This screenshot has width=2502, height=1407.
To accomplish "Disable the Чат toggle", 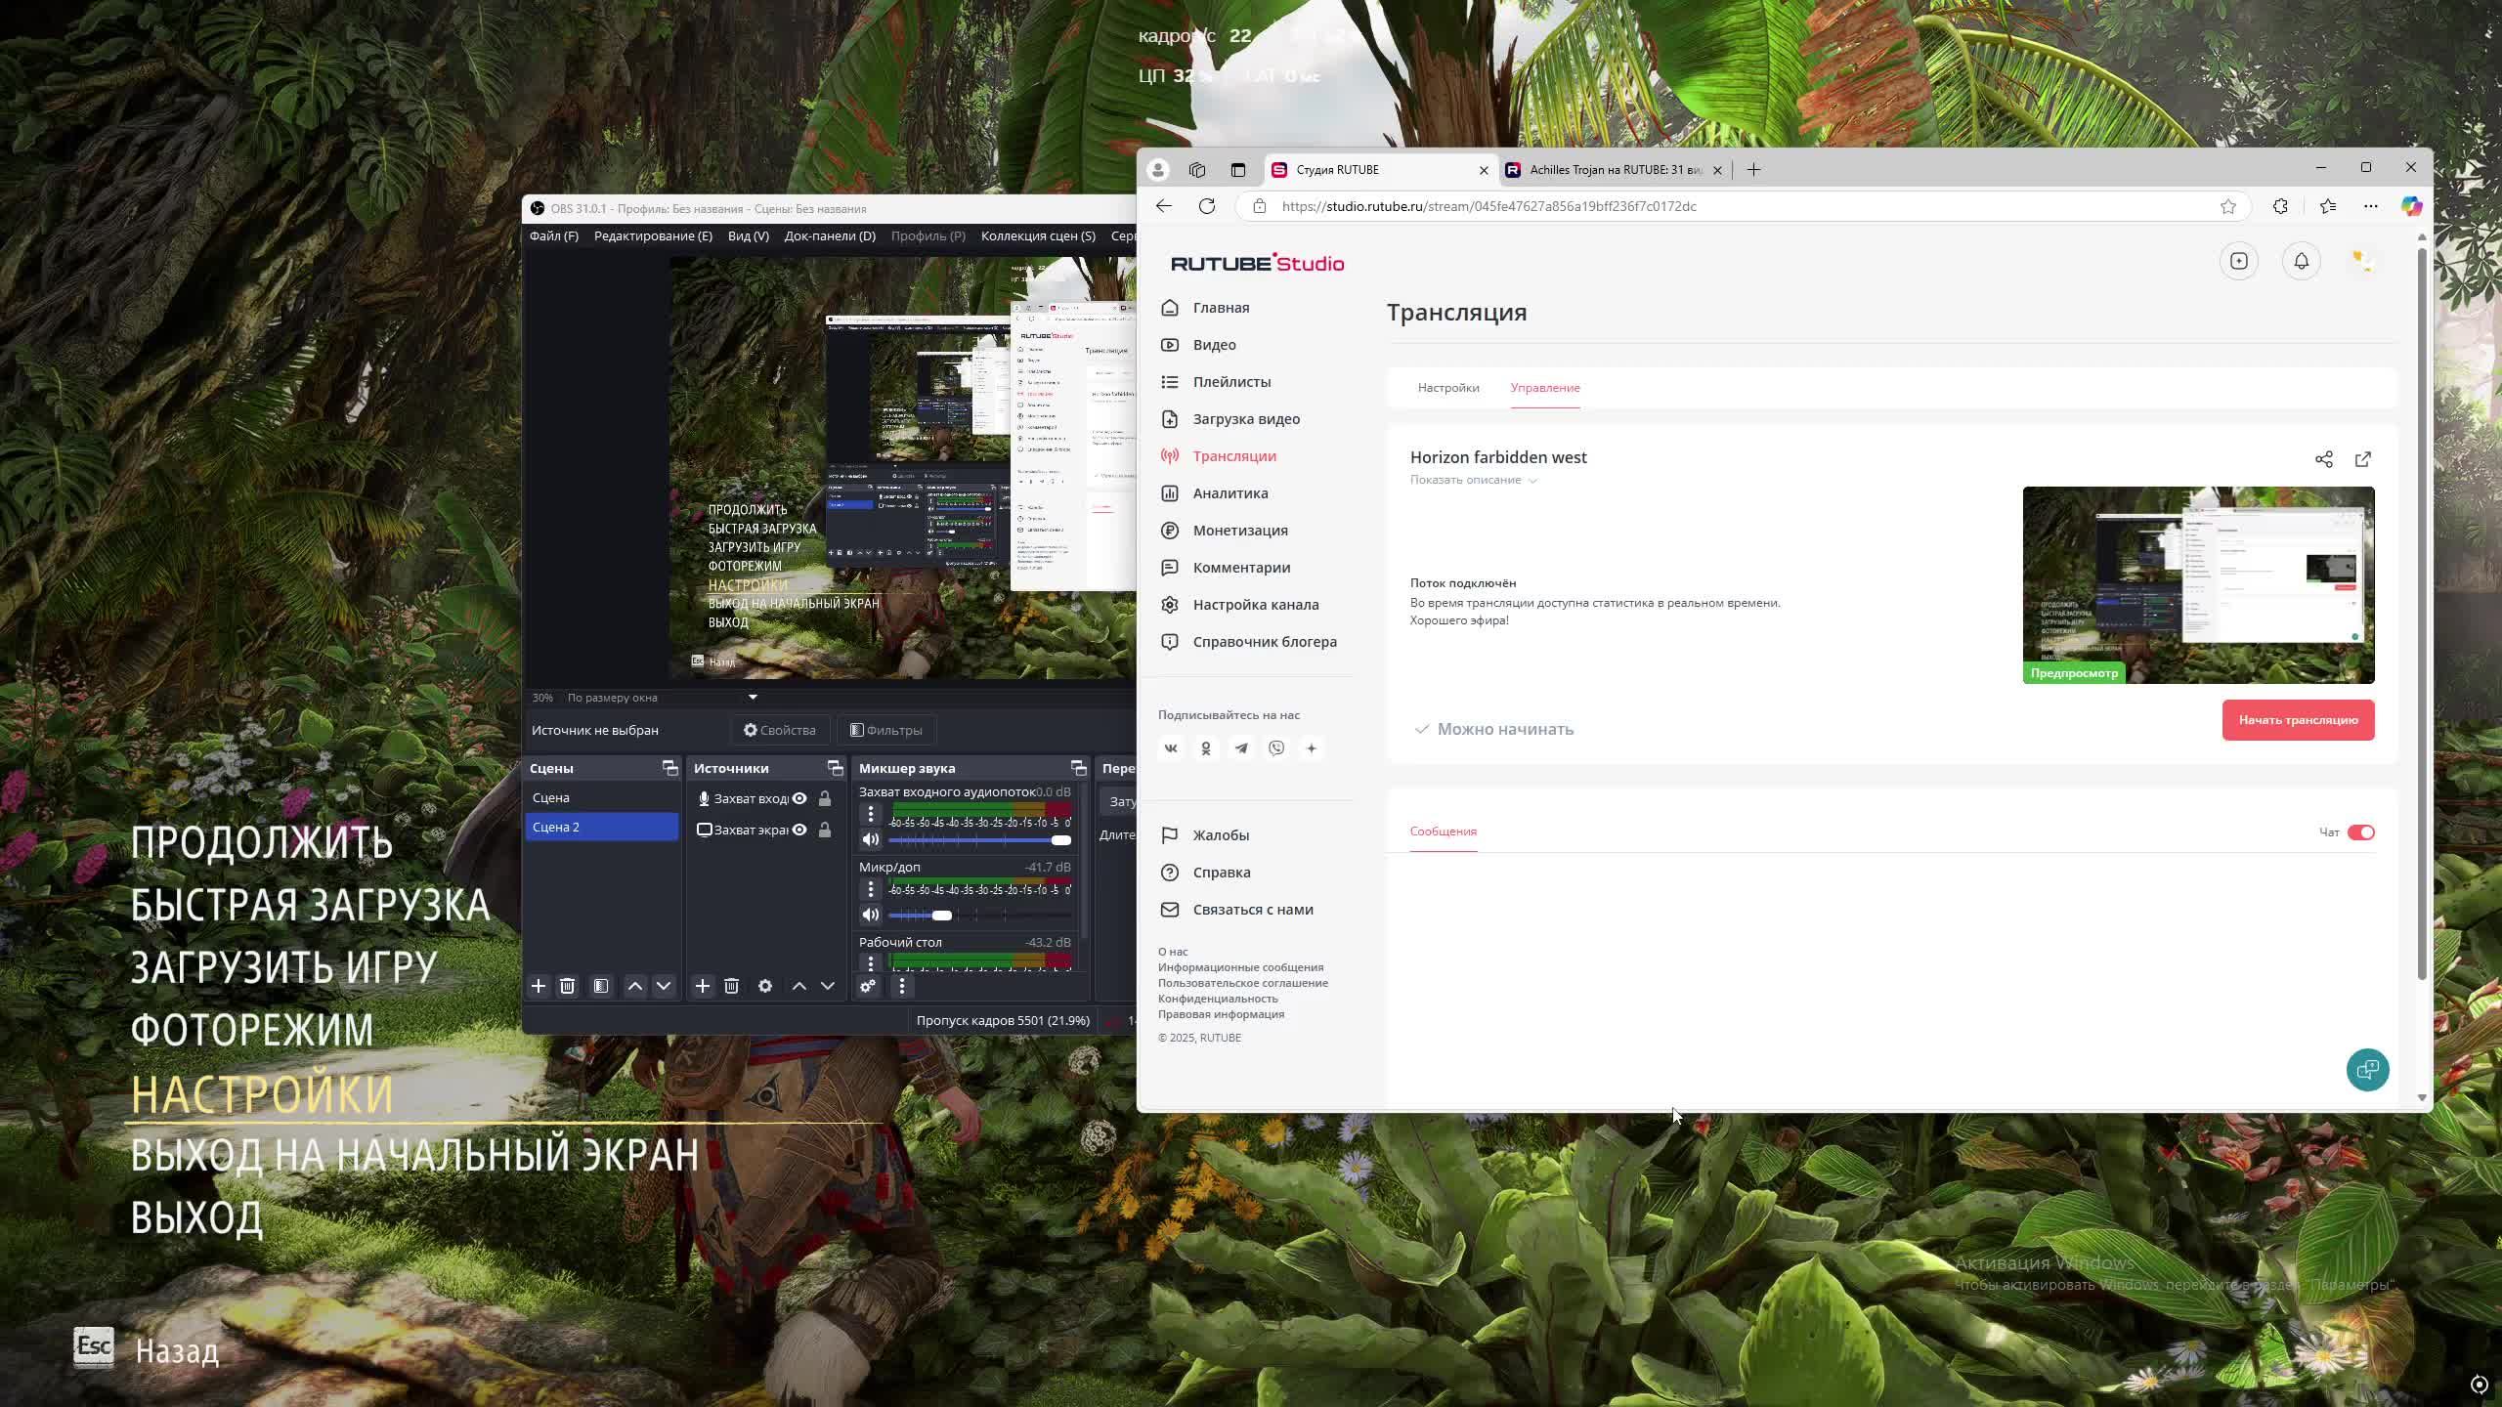I will (2360, 832).
